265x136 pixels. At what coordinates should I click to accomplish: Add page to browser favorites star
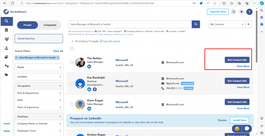pos(215,3)
